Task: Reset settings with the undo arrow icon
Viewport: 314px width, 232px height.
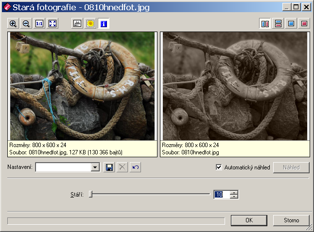Action: click(136, 167)
